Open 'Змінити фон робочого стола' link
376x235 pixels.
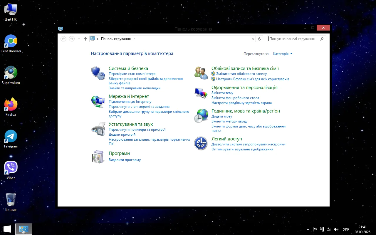(x=235, y=98)
